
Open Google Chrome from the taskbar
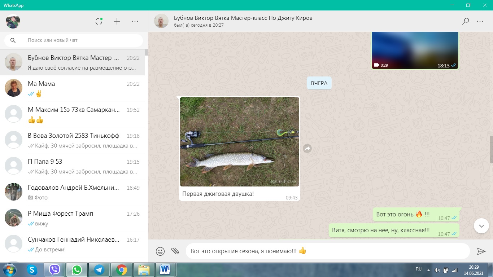coord(122,270)
